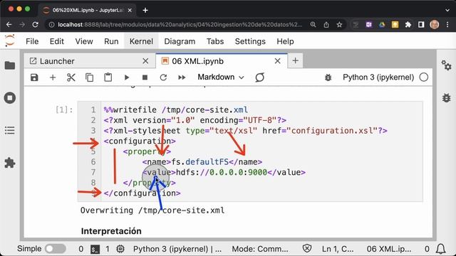Screen dimensions: 456x256
Task: Open the Tabs menu
Action: (215, 41)
